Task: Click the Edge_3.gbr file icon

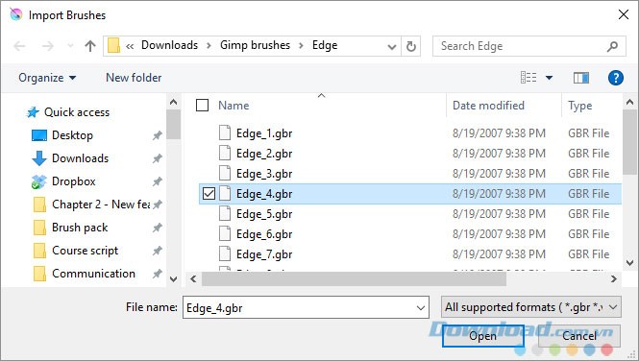Action: (225, 173)
